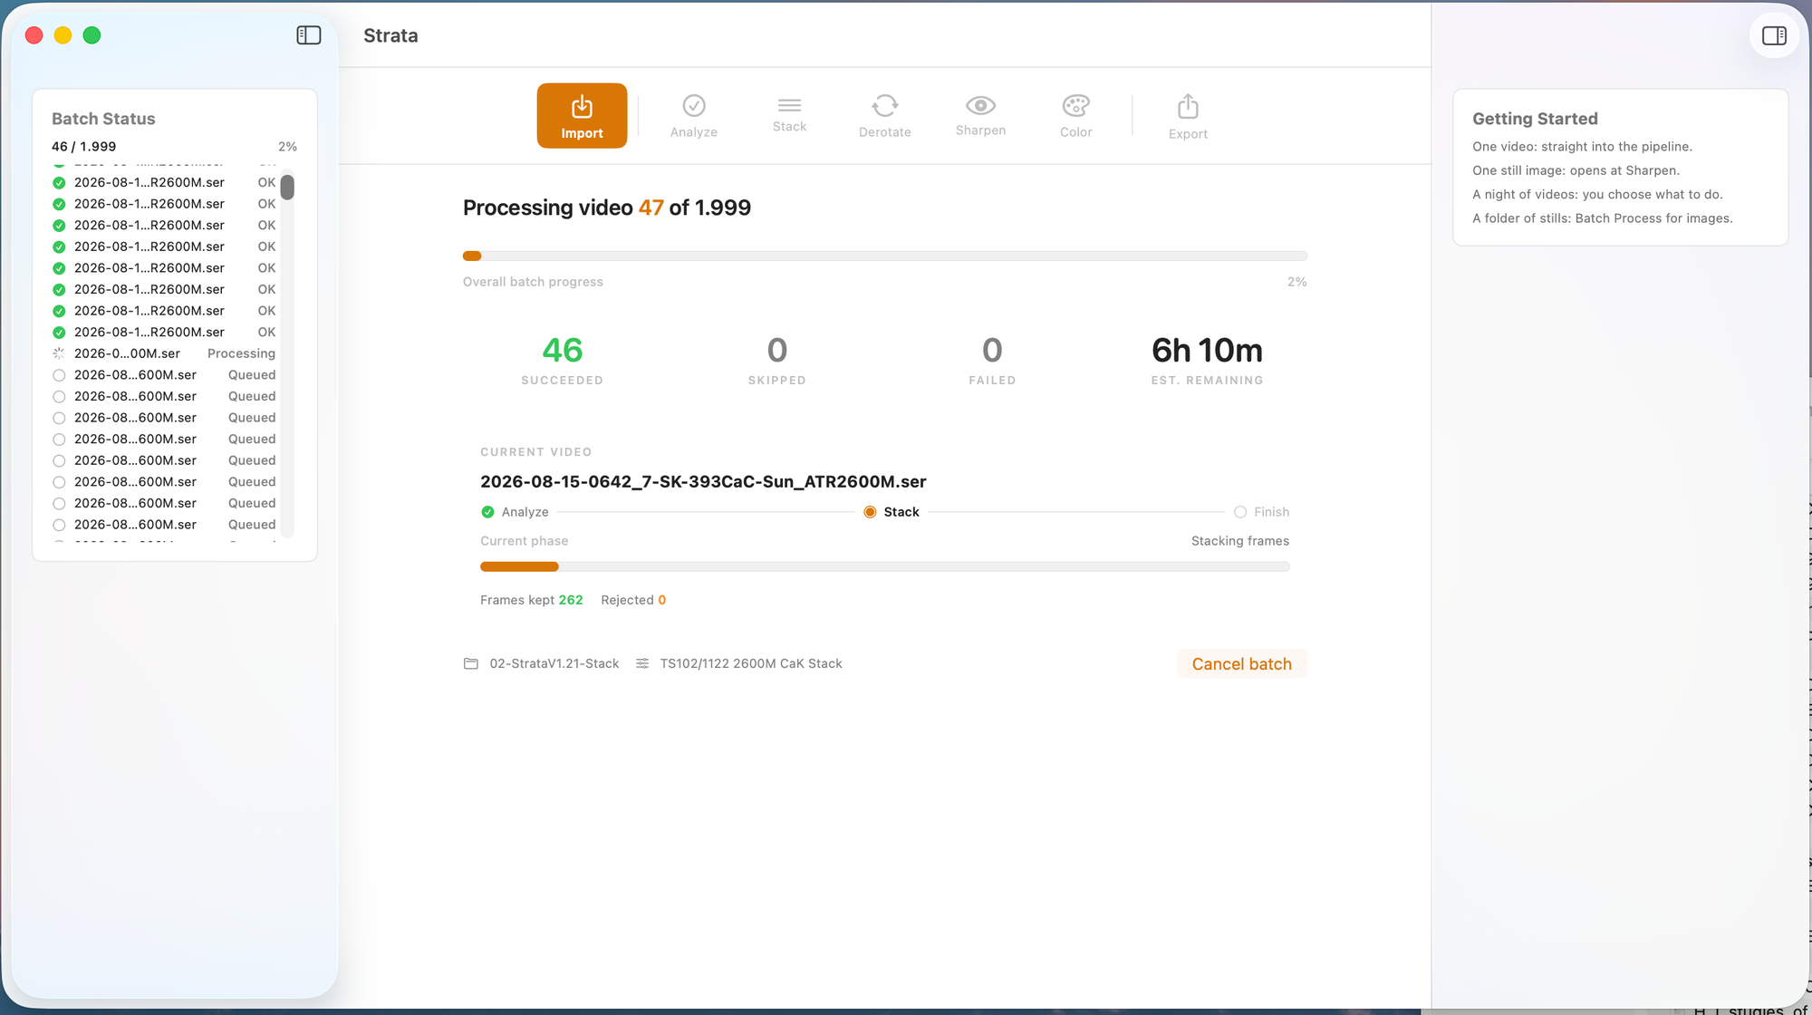
Task: Click "A night of videos" tip line
Action: pyautogui.click(x=1597, y=194)
